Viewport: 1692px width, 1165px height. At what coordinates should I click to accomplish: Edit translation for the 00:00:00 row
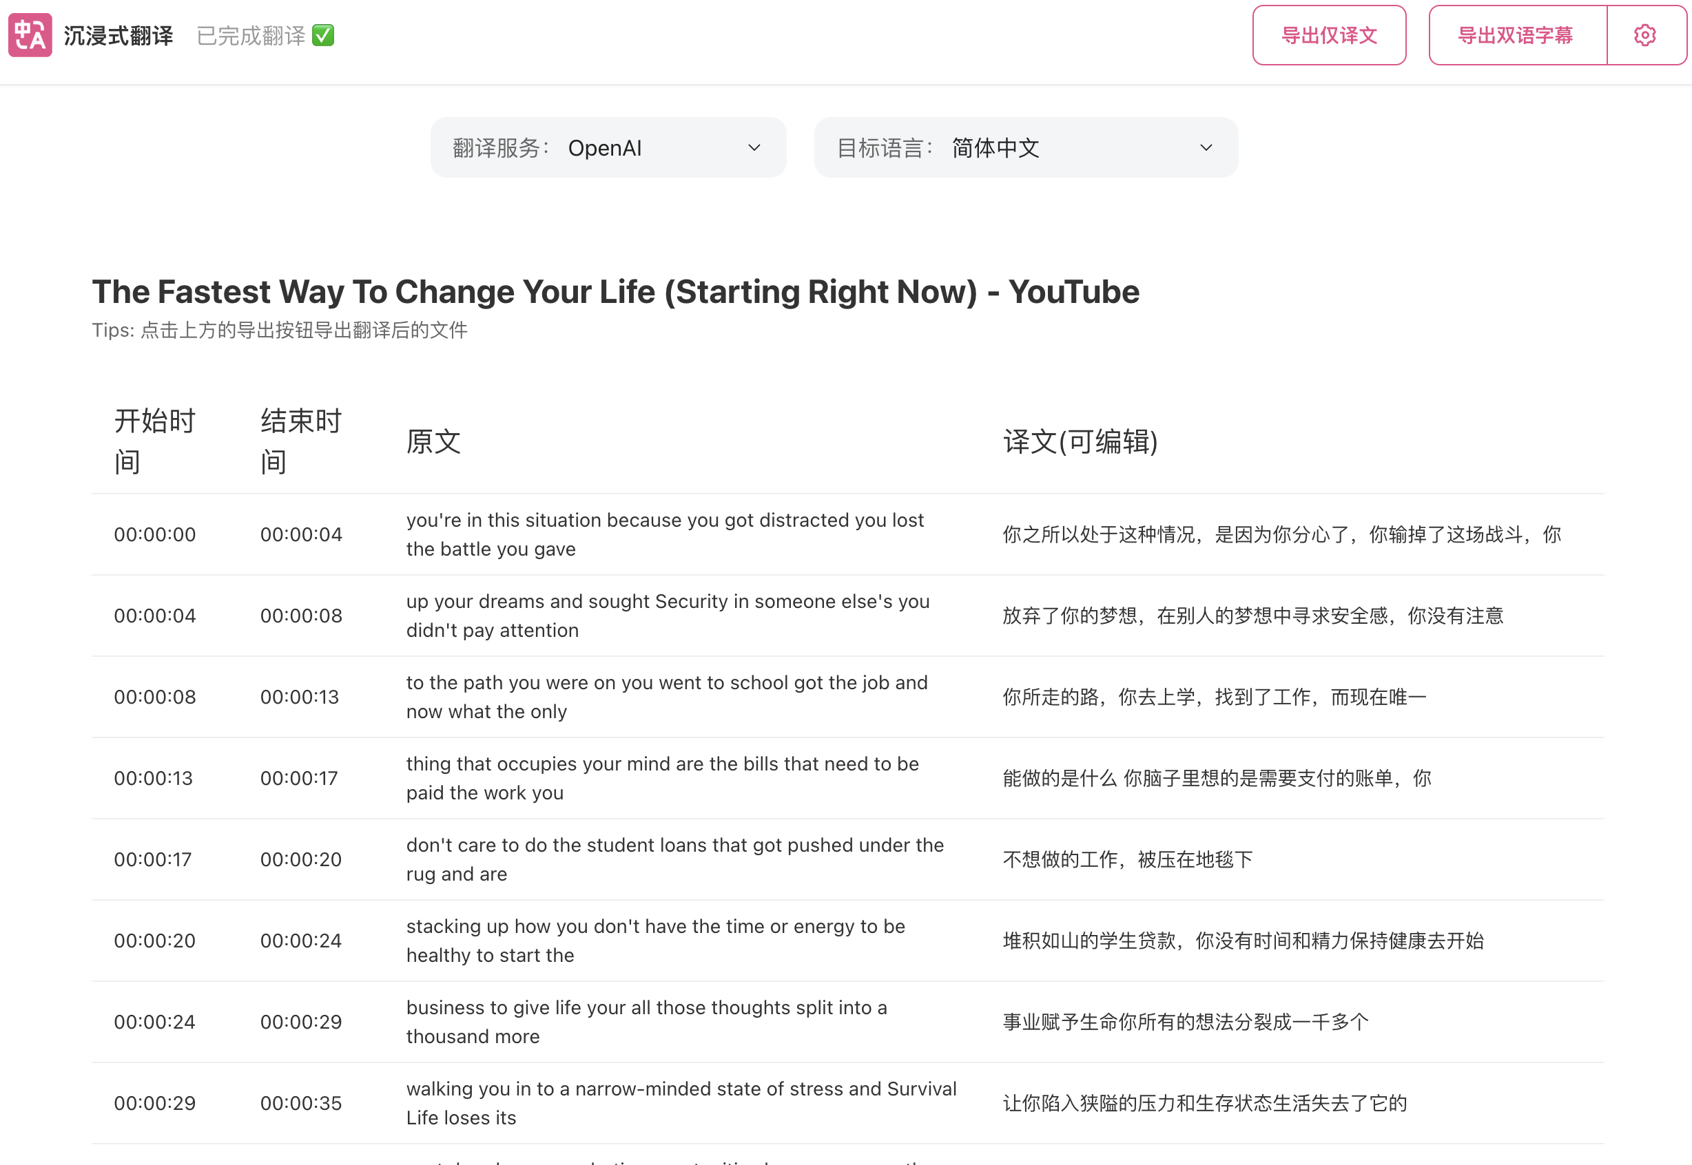(1281, 534)
